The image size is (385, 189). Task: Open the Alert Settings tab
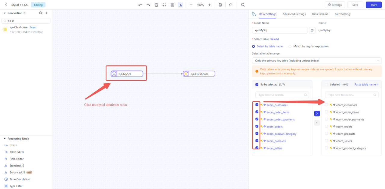click(343, 14)
